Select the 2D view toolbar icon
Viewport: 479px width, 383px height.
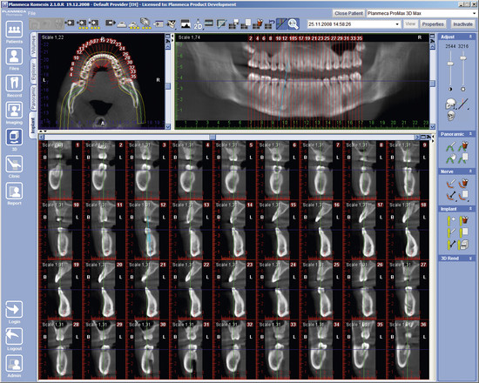point(198,24)
